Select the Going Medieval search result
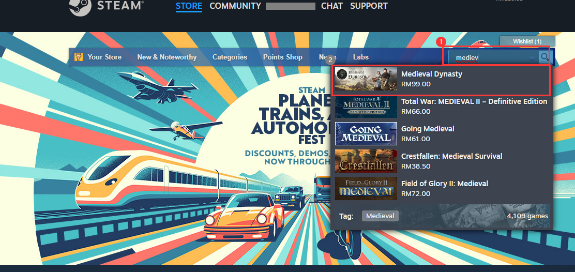 (441, 134)
